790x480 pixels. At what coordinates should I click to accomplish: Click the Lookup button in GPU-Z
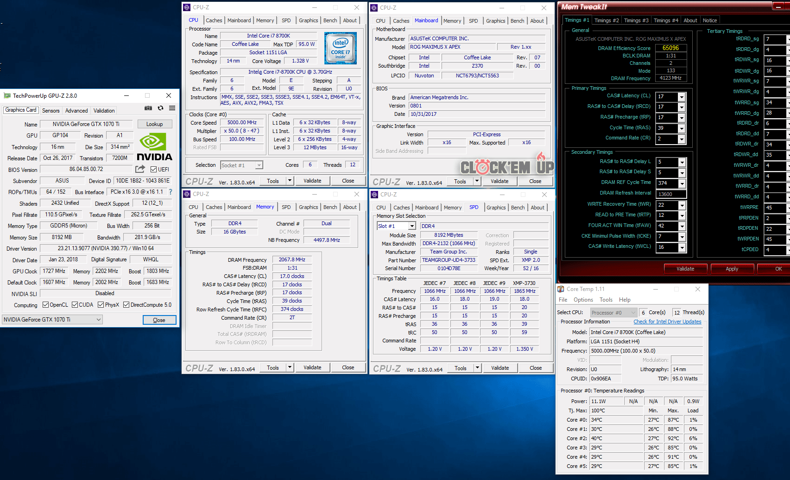[154, 124]
